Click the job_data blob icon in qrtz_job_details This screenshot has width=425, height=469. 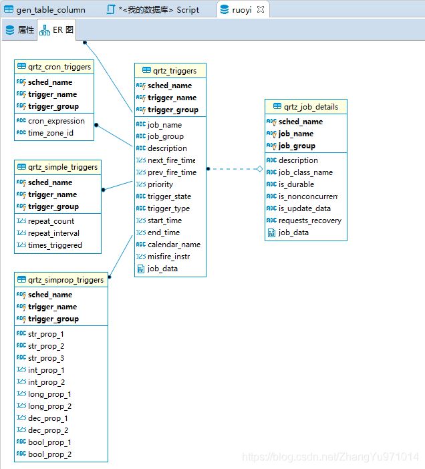(271, 232)
